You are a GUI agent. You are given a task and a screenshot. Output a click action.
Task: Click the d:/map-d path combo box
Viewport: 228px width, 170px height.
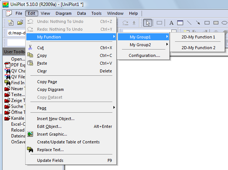coord(15,33)
